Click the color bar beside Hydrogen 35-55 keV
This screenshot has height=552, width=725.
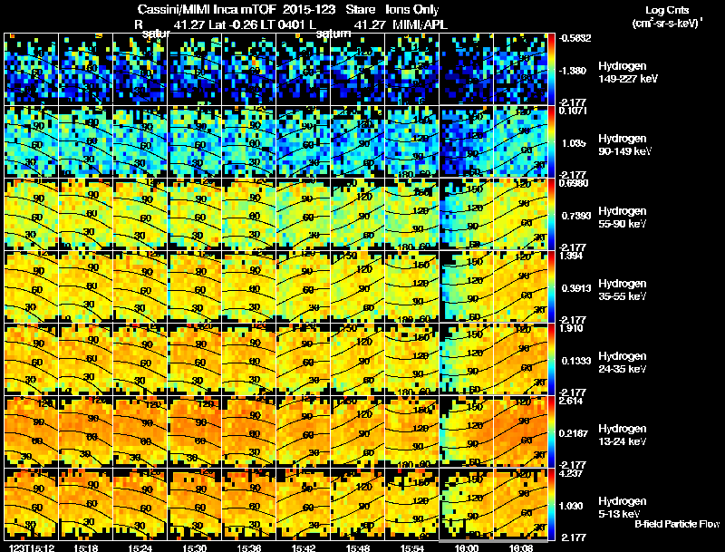click(551, 287)
